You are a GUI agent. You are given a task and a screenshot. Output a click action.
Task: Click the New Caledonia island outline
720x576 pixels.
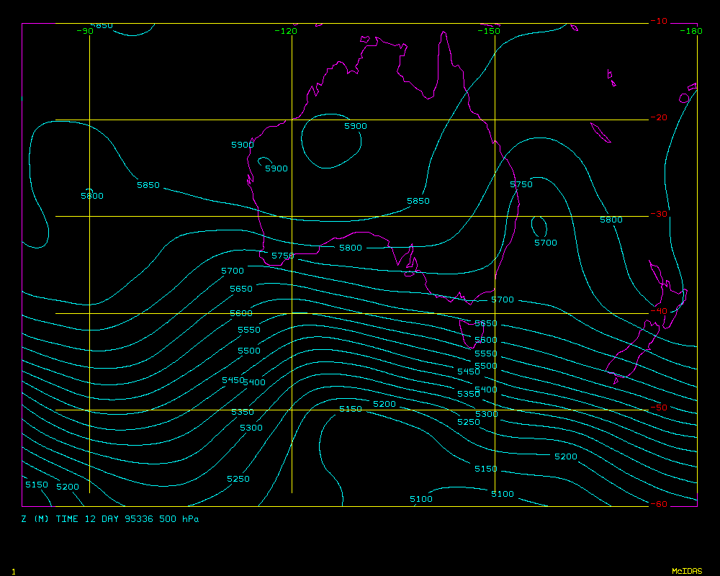click(x=600, y=133)
